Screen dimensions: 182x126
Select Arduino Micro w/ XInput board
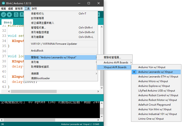point(156,81)
